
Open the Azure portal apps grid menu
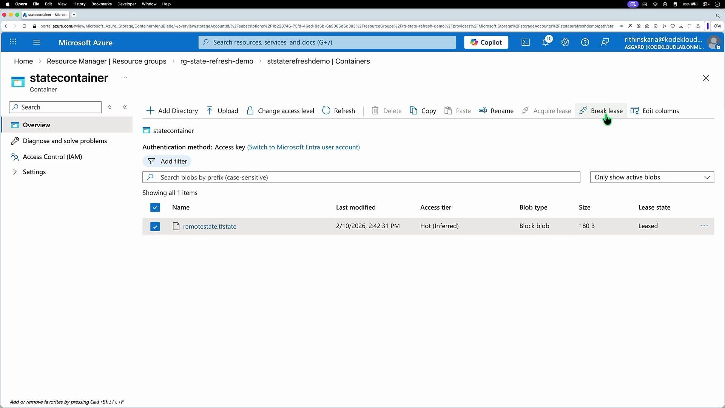(13, 42)
